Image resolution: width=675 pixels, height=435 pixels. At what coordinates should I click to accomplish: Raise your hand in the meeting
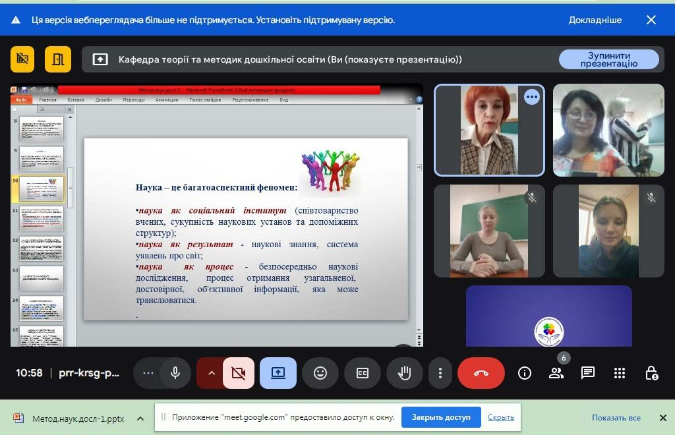point(404,373)
